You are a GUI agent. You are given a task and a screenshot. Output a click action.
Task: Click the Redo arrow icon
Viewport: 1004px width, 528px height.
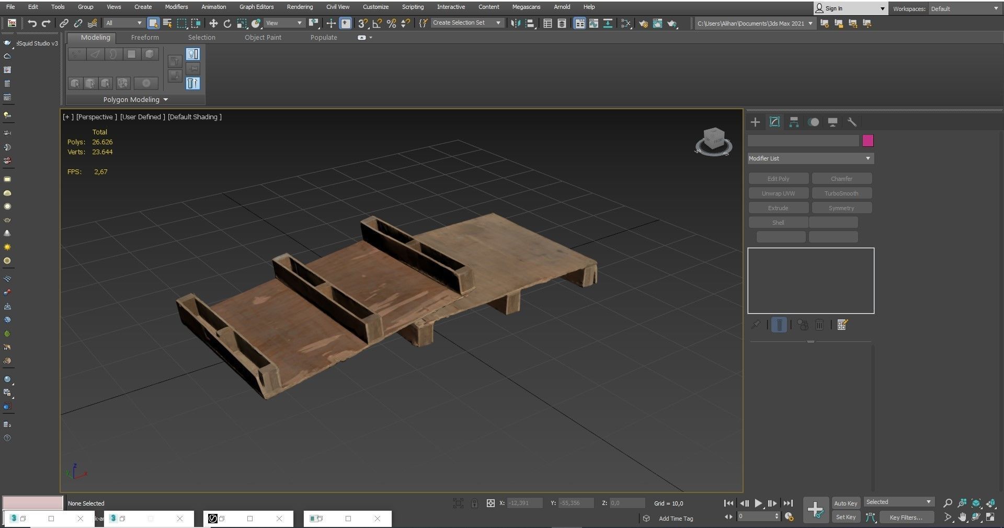click(46, 23)
